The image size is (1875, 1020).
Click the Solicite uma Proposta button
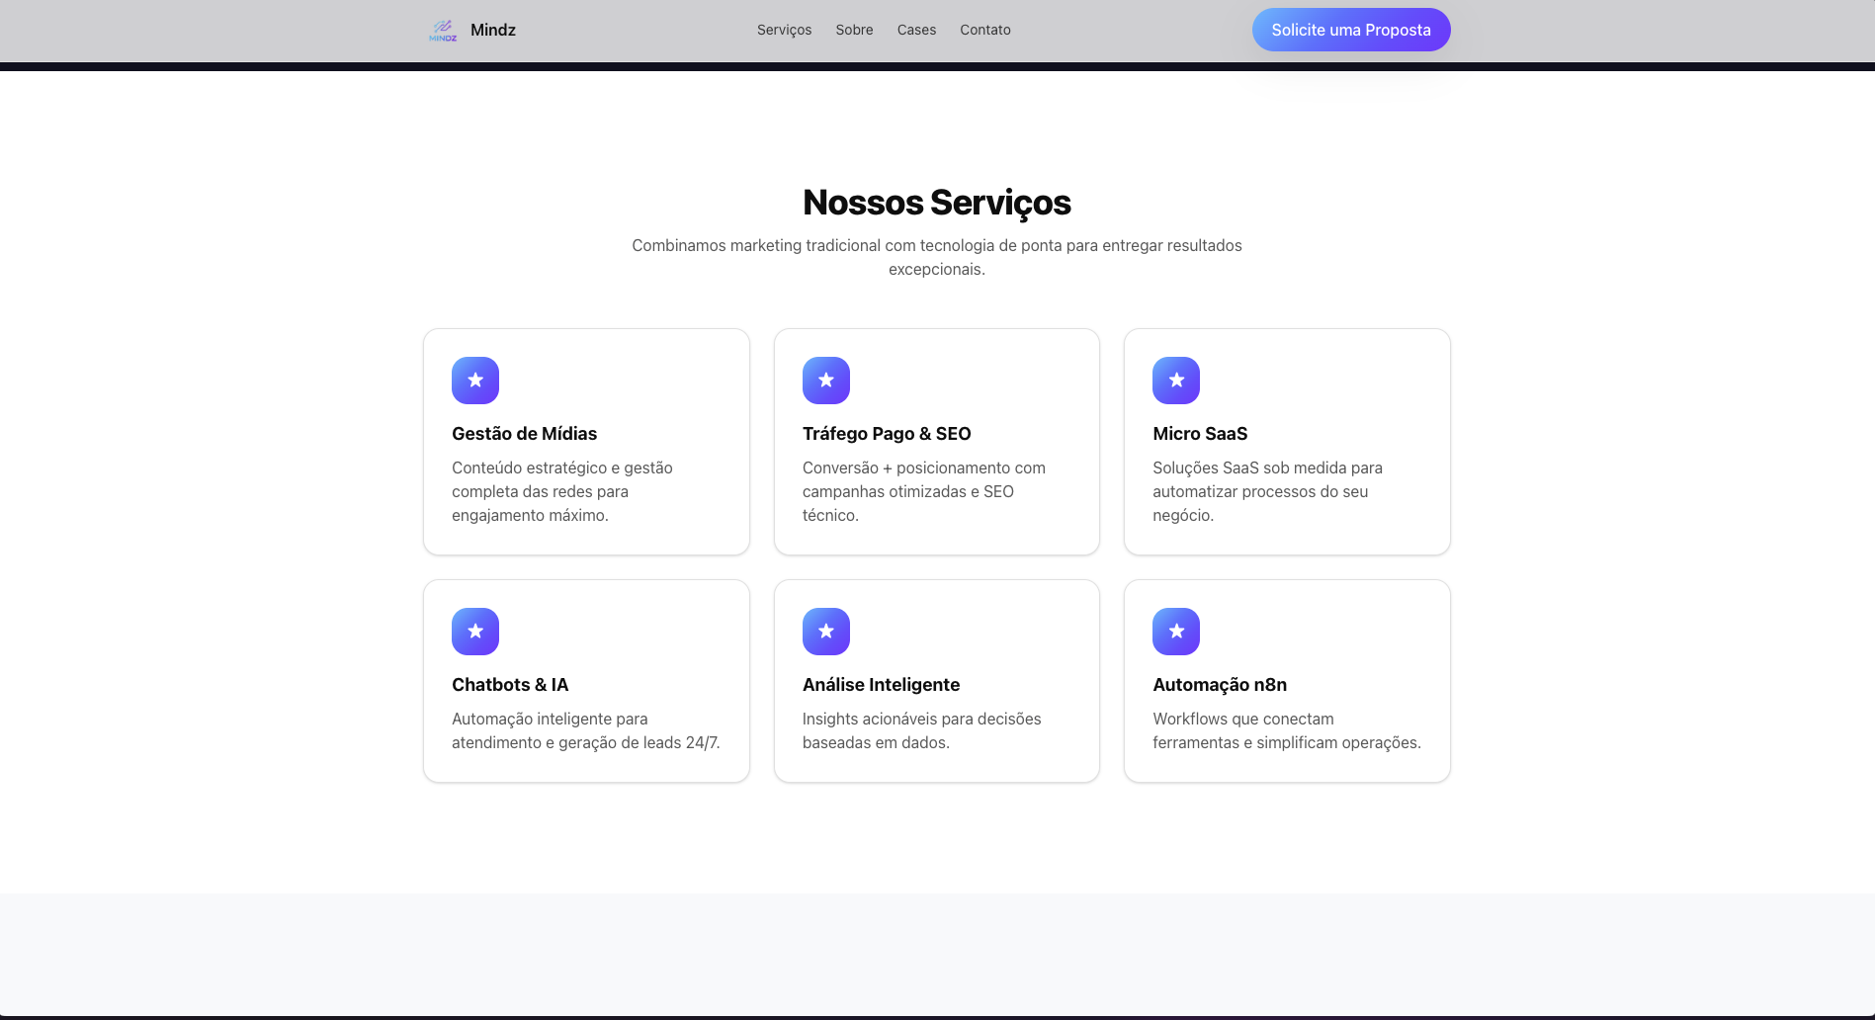[x=1351, y=30]
